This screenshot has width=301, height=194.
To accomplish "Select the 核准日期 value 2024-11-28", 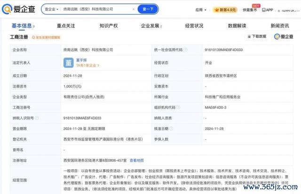I will [x=214, y=128].
